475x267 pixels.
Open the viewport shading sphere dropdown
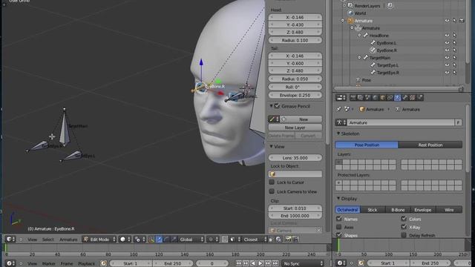point(125,240)
